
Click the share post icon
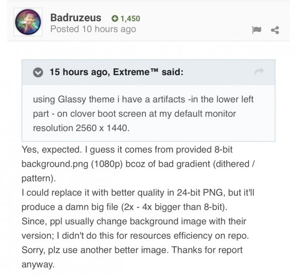tap(275, 30)
